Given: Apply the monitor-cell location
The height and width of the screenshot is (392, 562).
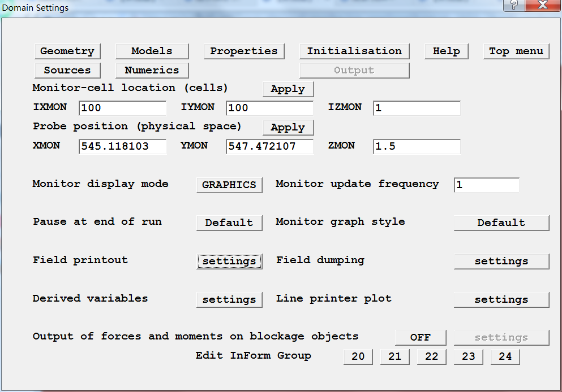Looking at the screenshot, I should (288, 89).
